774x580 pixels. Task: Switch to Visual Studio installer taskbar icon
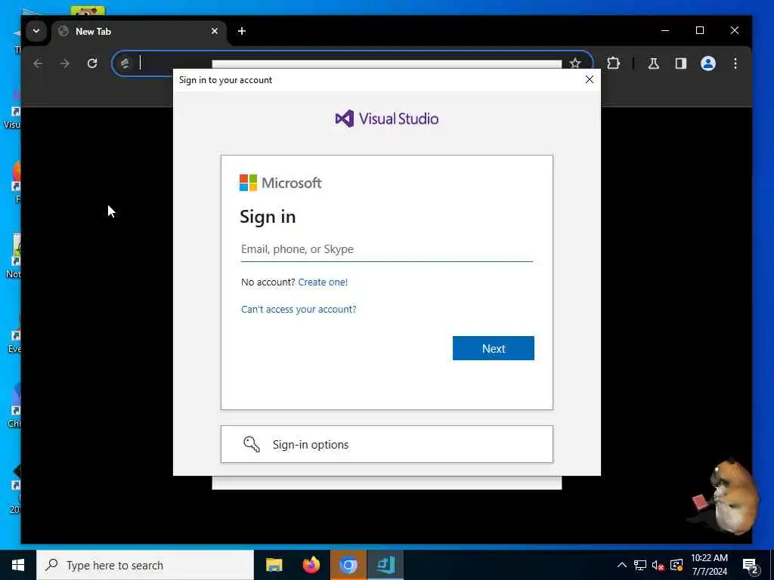[x=385, y=565]
